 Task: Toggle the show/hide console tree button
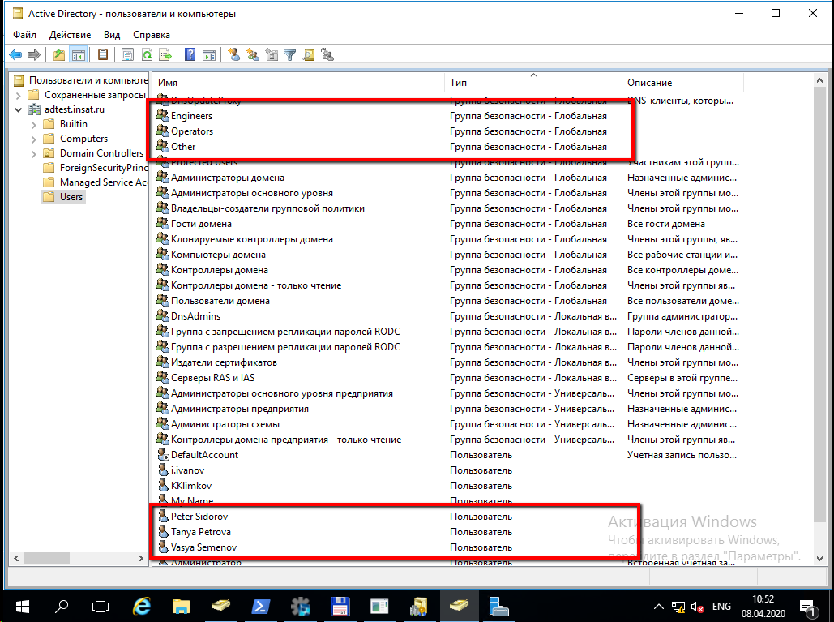click(x=79, y=55)
